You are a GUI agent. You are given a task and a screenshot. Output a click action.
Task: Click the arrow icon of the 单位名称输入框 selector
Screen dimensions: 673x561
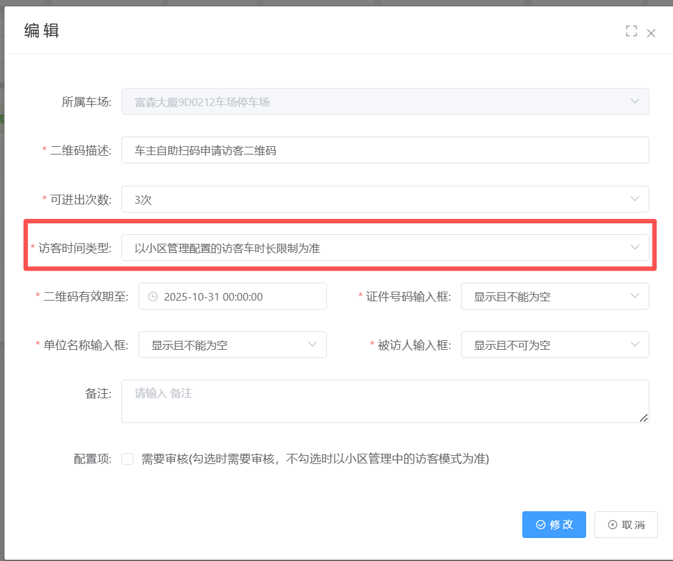coord(312,345)
